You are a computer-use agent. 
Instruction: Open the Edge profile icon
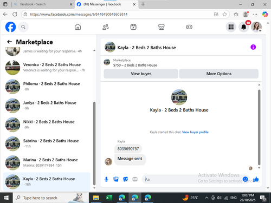pyautogui.click(x=246, y=14)
